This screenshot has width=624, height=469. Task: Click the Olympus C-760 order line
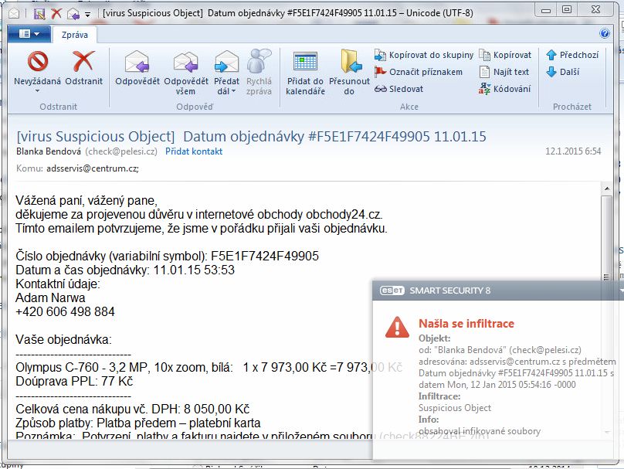point(209,367)
